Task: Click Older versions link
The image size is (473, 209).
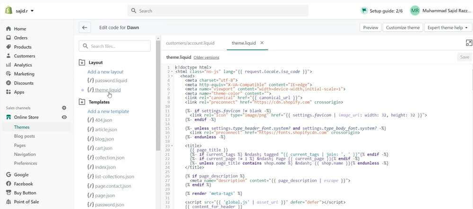Action: tap(206, 57)
